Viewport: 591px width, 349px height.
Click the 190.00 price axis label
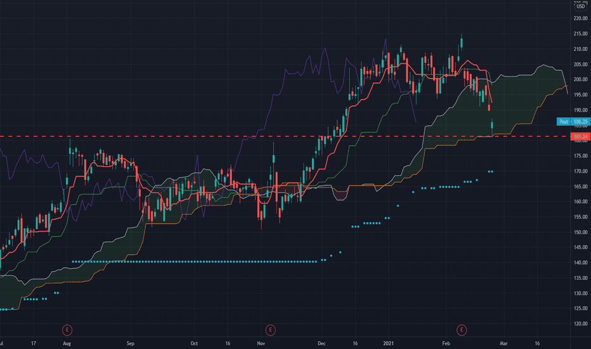point(580,110)
